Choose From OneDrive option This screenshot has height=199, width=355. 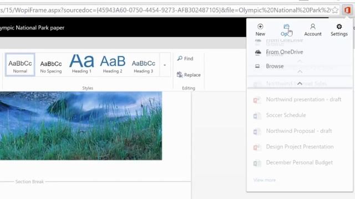[x=285, y=52]
